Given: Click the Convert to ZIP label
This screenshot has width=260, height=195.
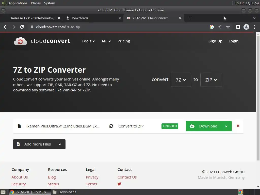Looking at the screenshot, I should tap(131, 126).
